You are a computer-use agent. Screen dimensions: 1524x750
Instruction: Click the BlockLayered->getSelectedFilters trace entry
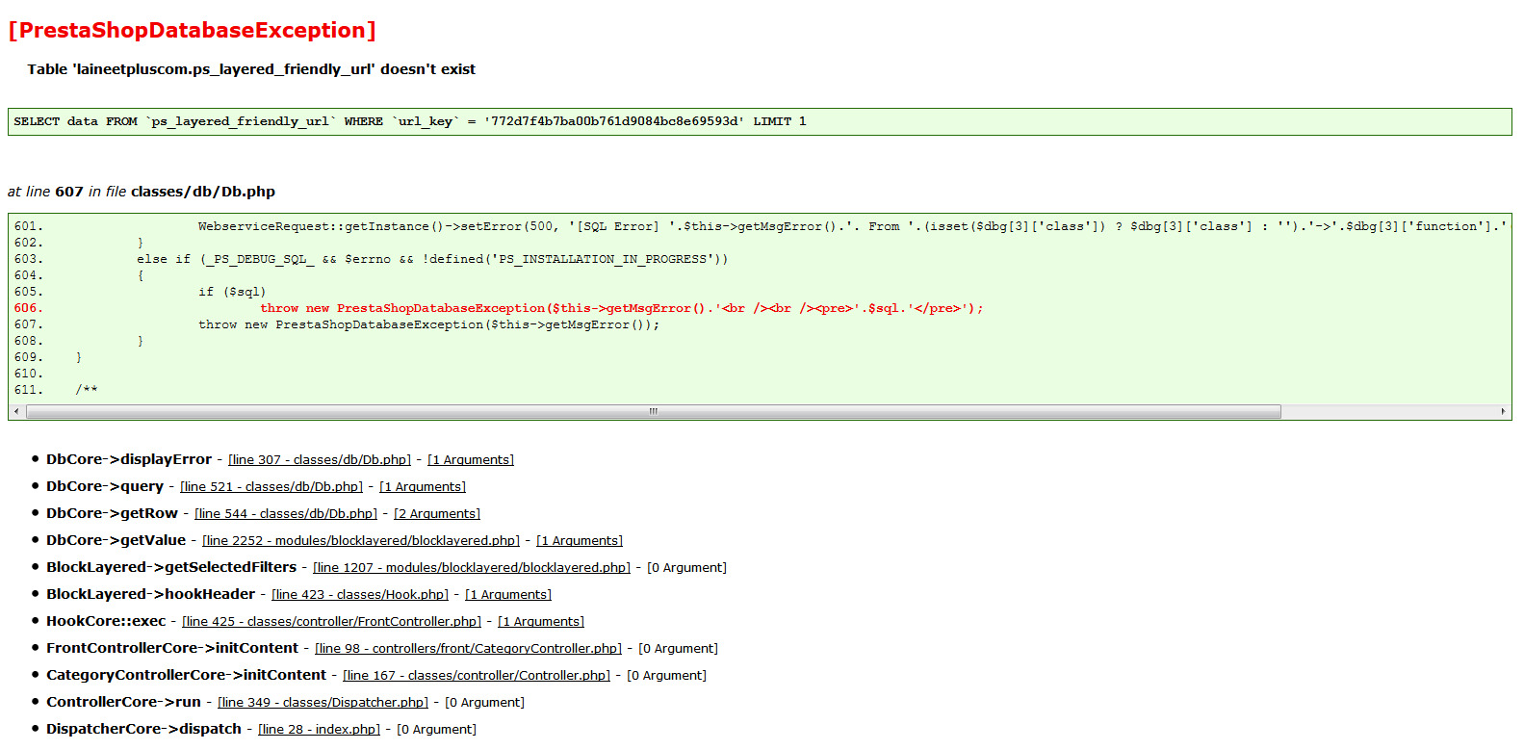click(171, 568)
